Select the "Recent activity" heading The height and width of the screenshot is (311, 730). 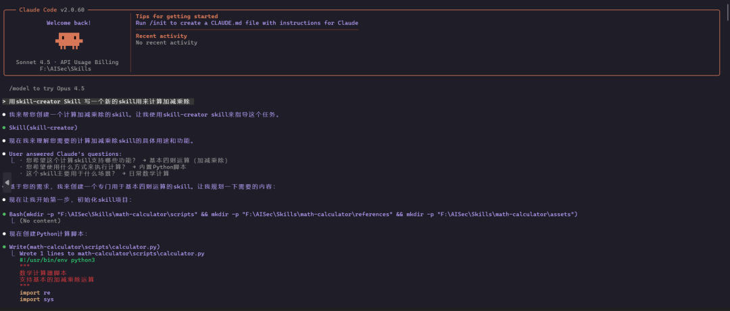click(x=161, y=36)
